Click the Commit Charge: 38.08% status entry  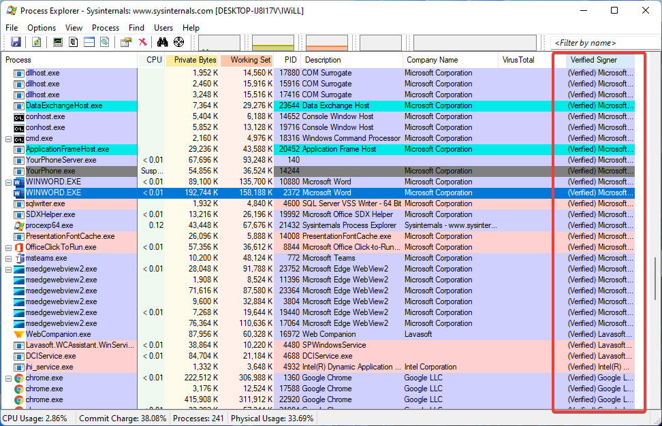pos(123,419)
